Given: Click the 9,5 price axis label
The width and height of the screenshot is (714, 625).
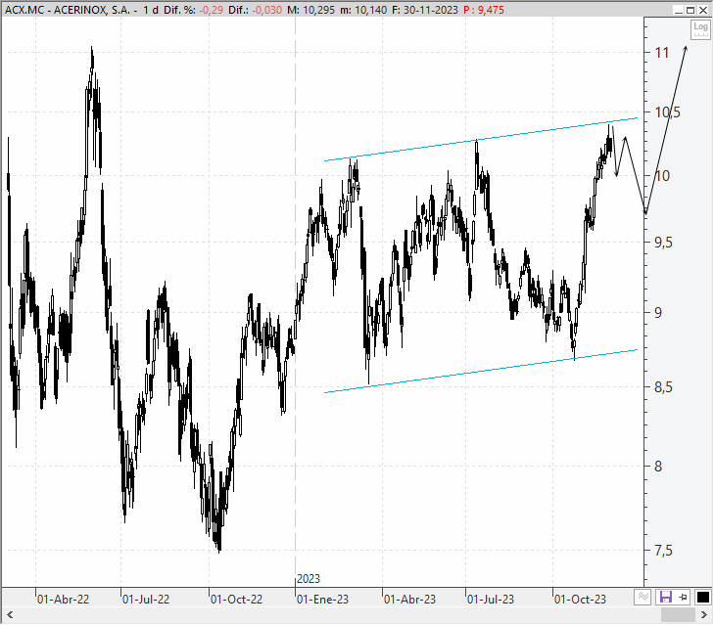Looking at the screenshot, I should tap(663, 243).
